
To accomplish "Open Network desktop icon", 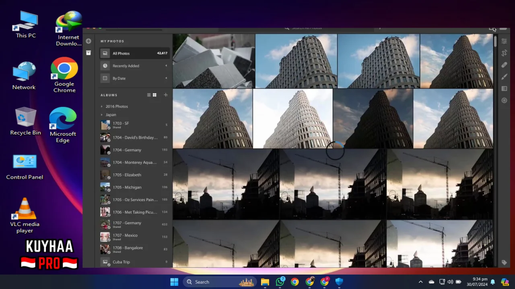I will tap(24, 75).
